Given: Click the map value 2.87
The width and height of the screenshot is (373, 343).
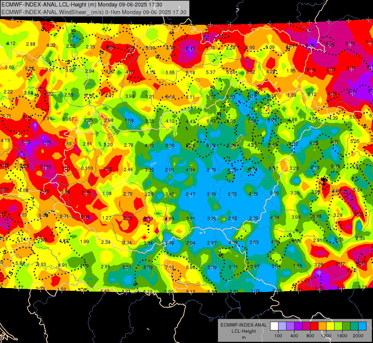Looking at the screenshot, I should pos(211,243).
